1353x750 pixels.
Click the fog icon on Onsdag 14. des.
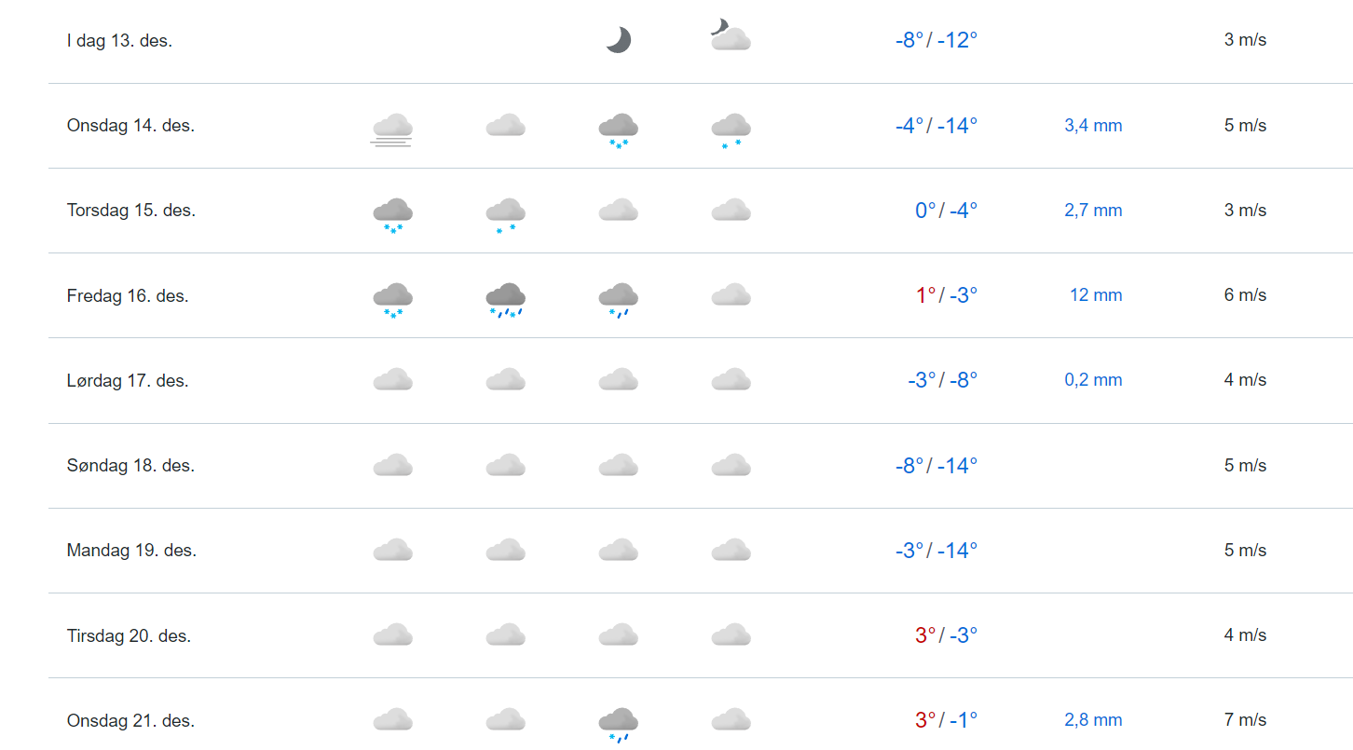pos(392,129)
